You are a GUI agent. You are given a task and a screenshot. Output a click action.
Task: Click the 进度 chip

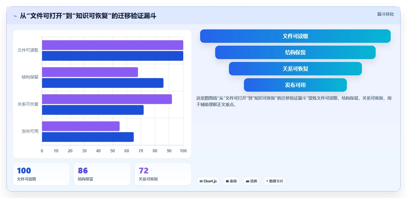pos(251,181)
